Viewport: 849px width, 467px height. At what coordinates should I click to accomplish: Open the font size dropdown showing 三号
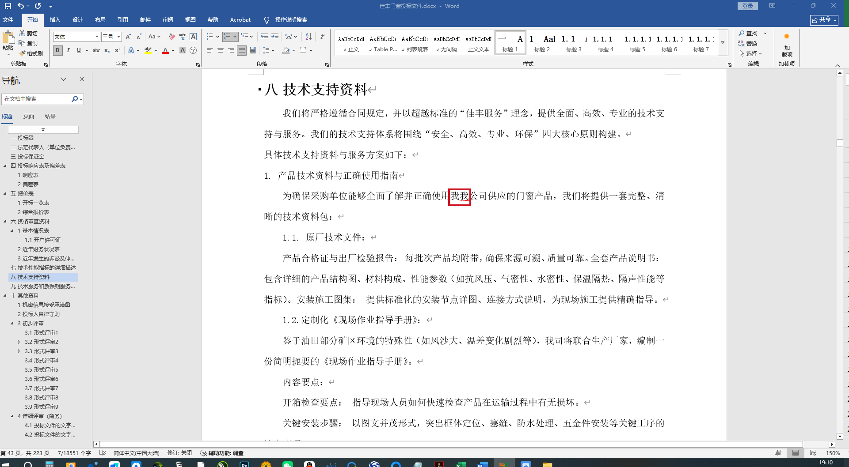click(x=118, y=37)
